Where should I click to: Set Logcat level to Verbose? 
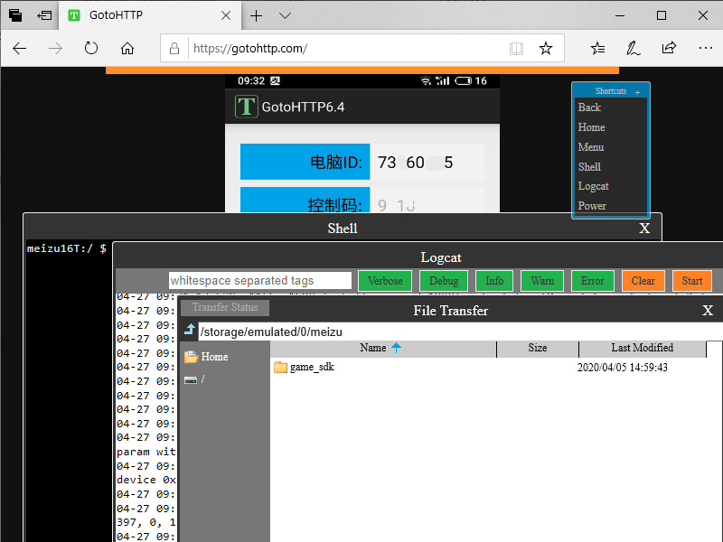pyautogui.click(x=385, y=281)
